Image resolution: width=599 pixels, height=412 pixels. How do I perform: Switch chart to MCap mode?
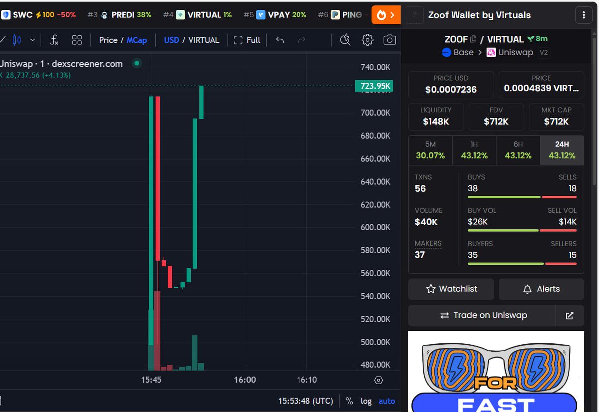tap(137, 40)
